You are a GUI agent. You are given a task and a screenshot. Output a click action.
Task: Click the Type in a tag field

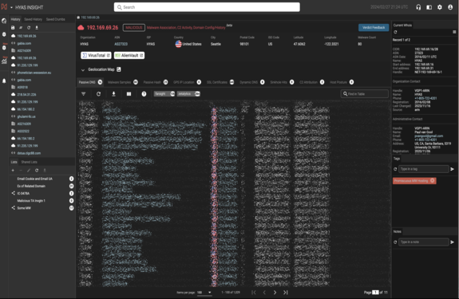424,169
